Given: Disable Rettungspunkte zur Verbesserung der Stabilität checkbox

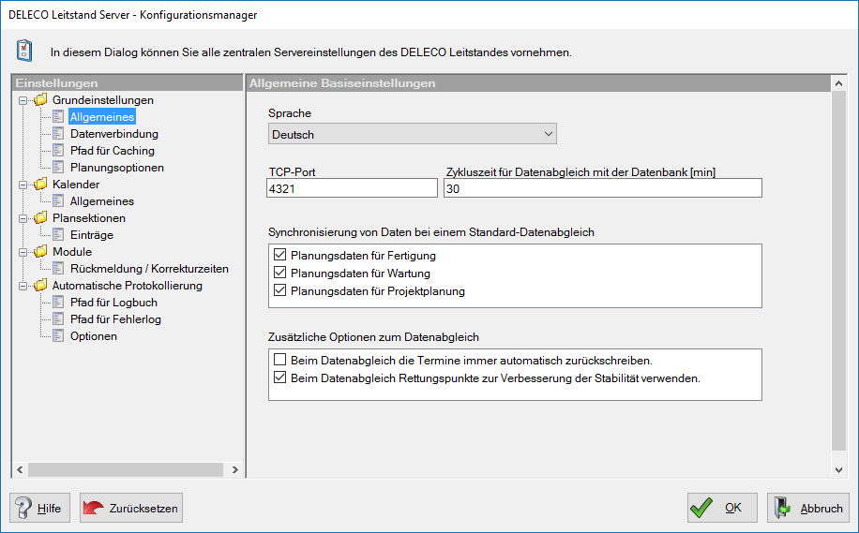Looking at the screenshot, I should (280, 378).
